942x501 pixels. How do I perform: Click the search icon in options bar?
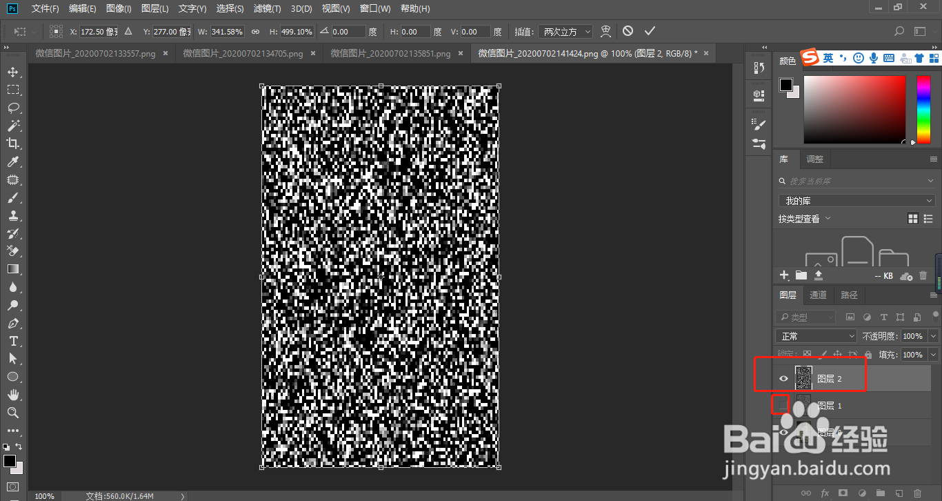(899, 31)
